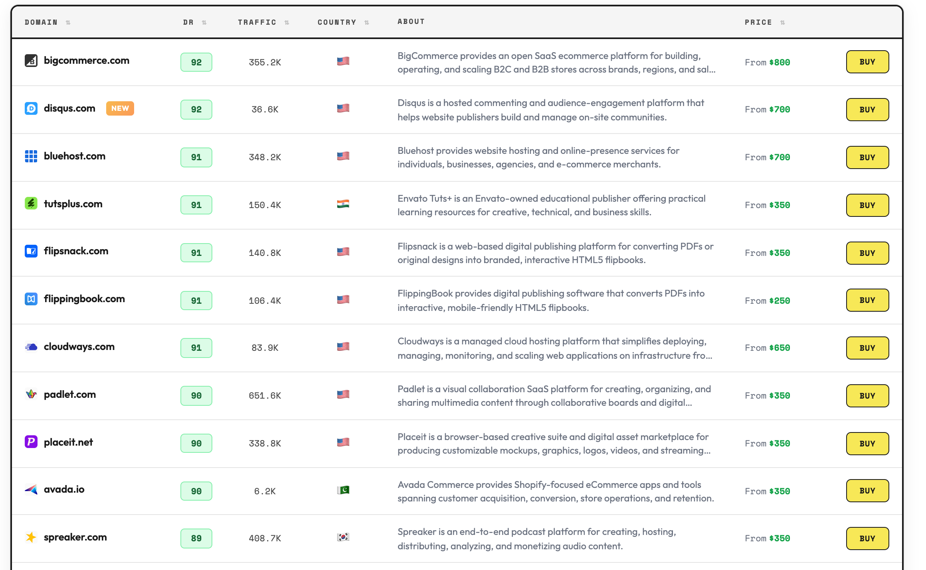Buy the disqus.com listing
Screen dimensions: 926x570
click(x=867, y=110)
